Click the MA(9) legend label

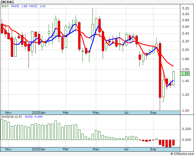(15, 6)
